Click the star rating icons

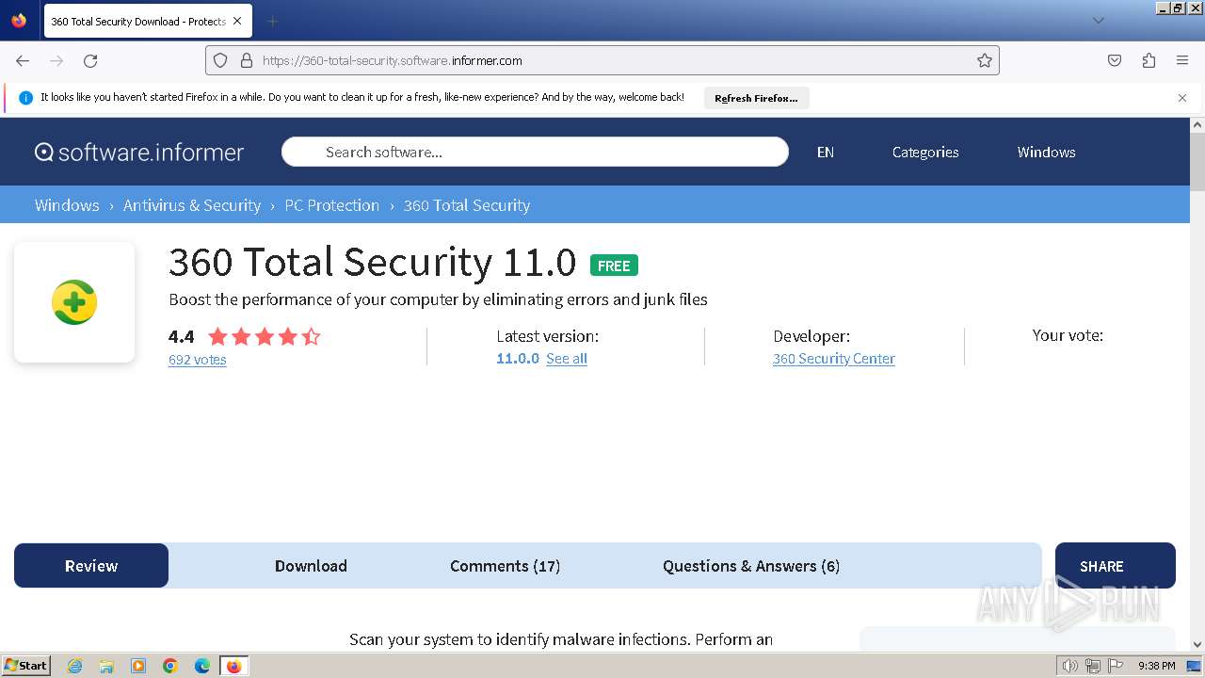pyautogui.click(x=265, y=336)
